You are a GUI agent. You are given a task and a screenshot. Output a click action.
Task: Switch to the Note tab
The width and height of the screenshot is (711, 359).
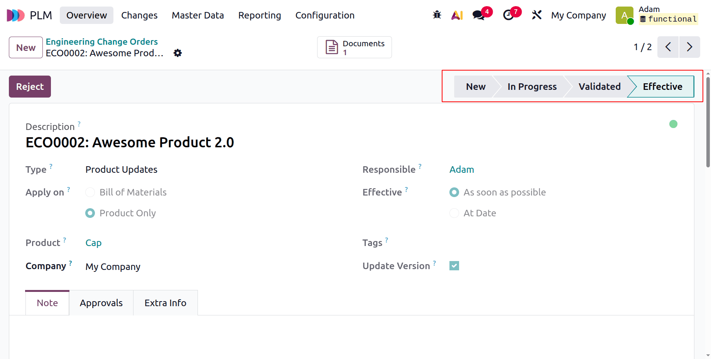point(47,303)
